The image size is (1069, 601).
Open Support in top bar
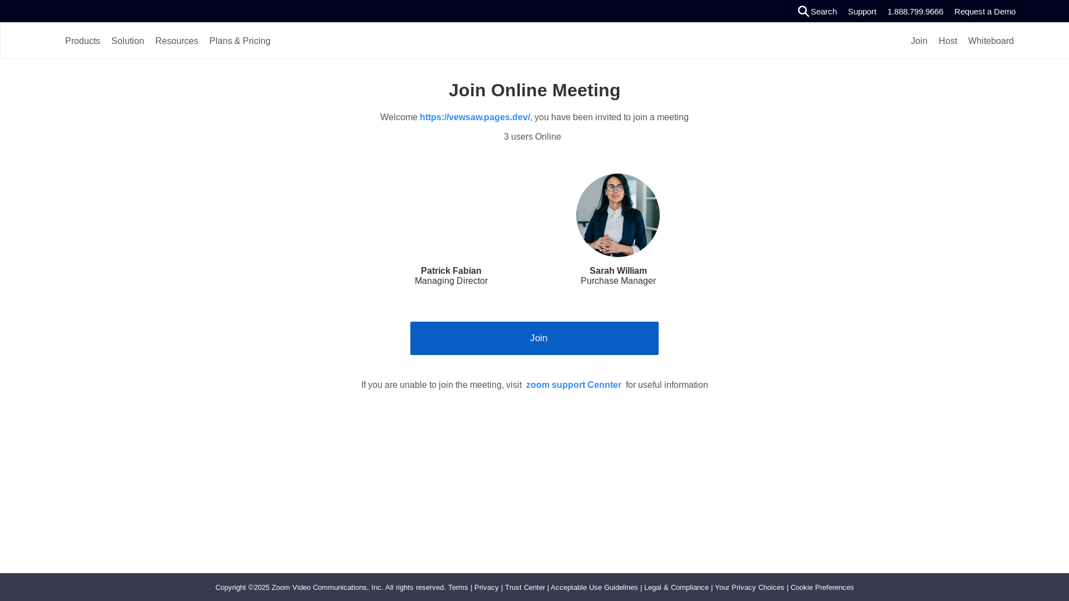tap(862, 12)
